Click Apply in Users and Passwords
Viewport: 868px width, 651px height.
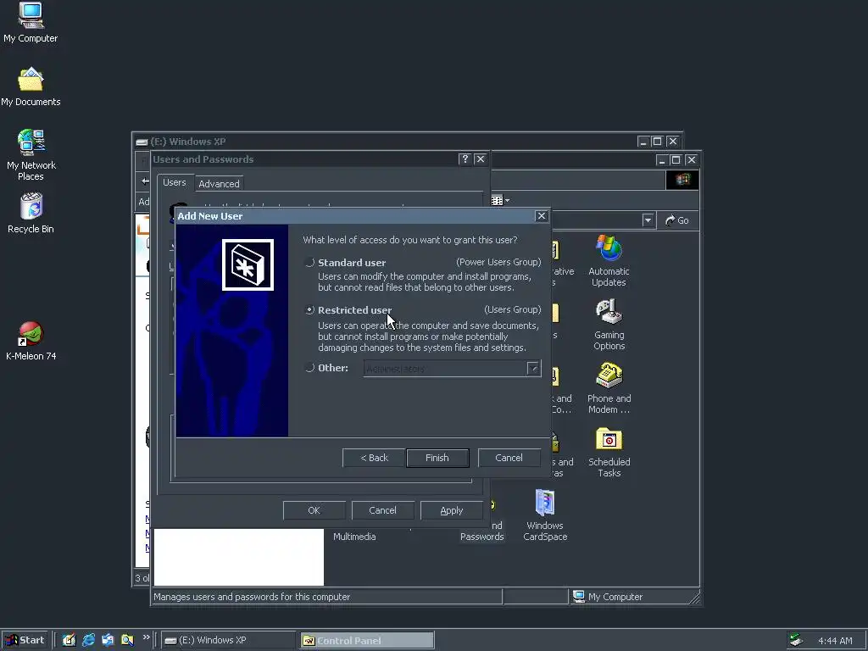point(451,510)
